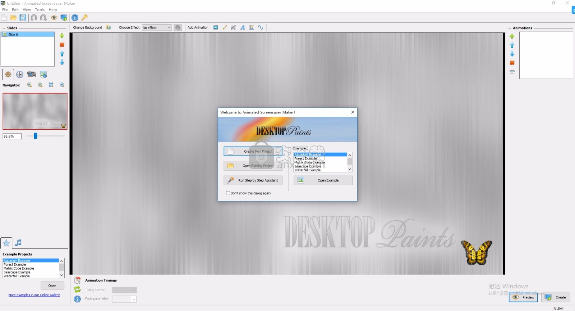
Task: Open the Tools menu
Action: tap(40, 10)
